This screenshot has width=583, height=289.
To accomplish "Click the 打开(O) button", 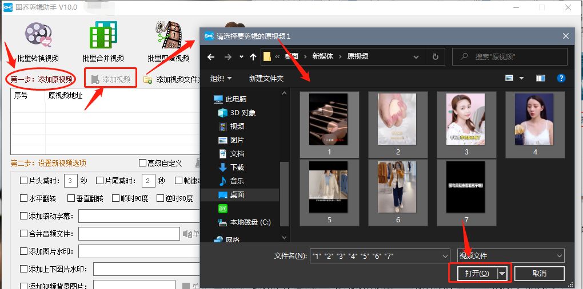I will (477, 274).
